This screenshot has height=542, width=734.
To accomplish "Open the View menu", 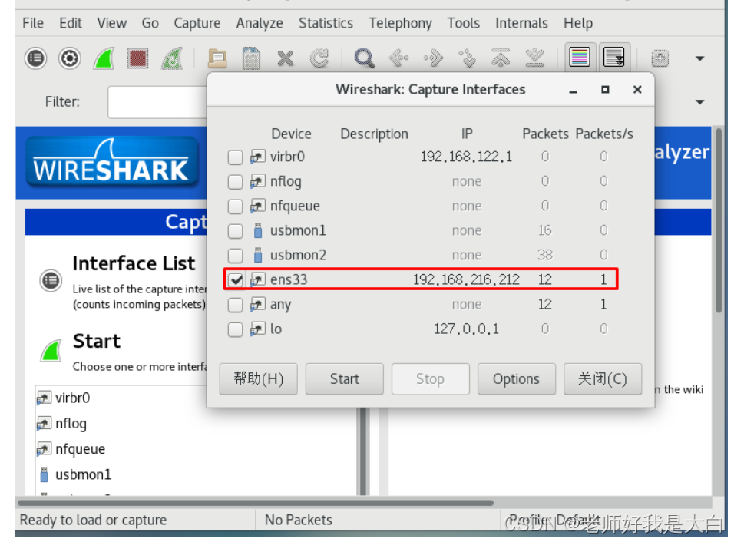I will point(111,23).
